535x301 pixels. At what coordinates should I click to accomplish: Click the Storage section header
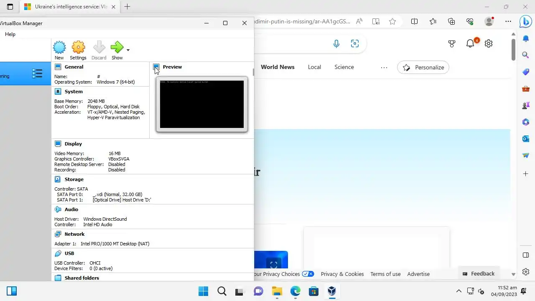pos(74,179)
